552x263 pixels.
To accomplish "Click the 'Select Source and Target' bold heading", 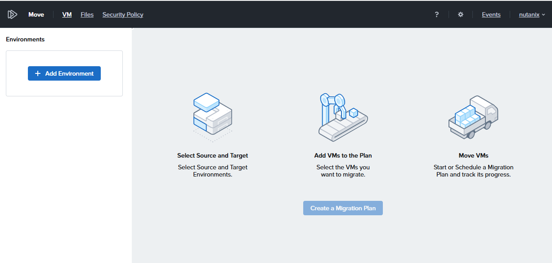I will click(212, 155).
